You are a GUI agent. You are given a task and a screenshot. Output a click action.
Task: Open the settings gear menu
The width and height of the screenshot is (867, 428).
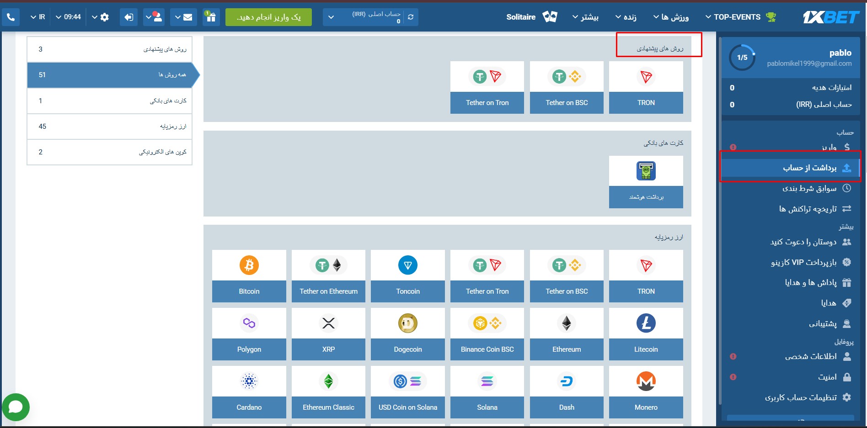(x=101, y=17)
